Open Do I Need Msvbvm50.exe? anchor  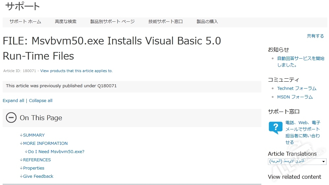(x=56, y=152)
